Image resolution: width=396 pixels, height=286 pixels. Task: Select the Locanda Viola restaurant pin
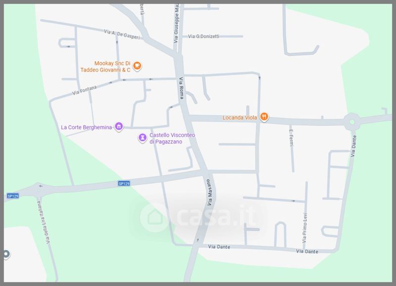click(264, 117)
